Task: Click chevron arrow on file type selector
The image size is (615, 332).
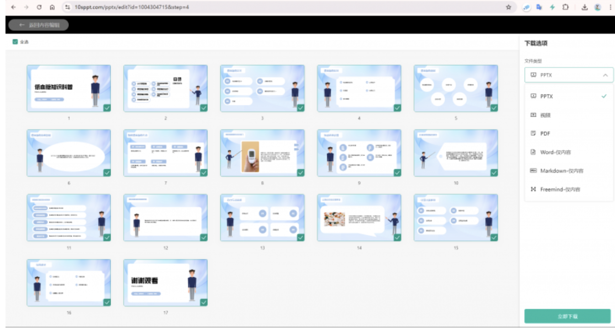Action: point(605,75)
